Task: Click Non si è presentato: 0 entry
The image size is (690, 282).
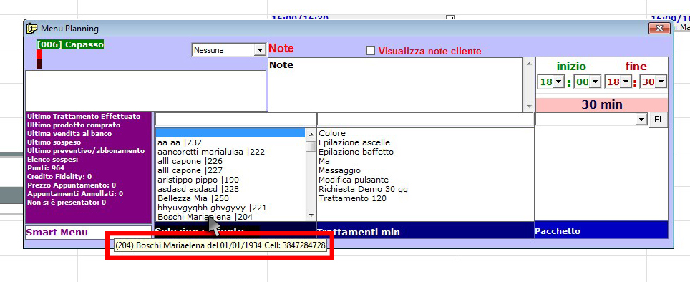Action: [67, 203]
